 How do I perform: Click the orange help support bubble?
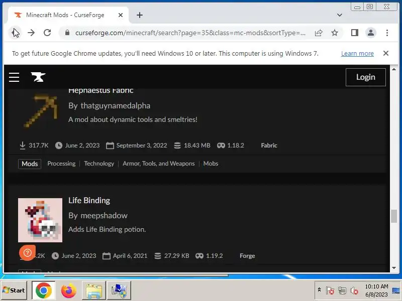click(x=27, y=253)
